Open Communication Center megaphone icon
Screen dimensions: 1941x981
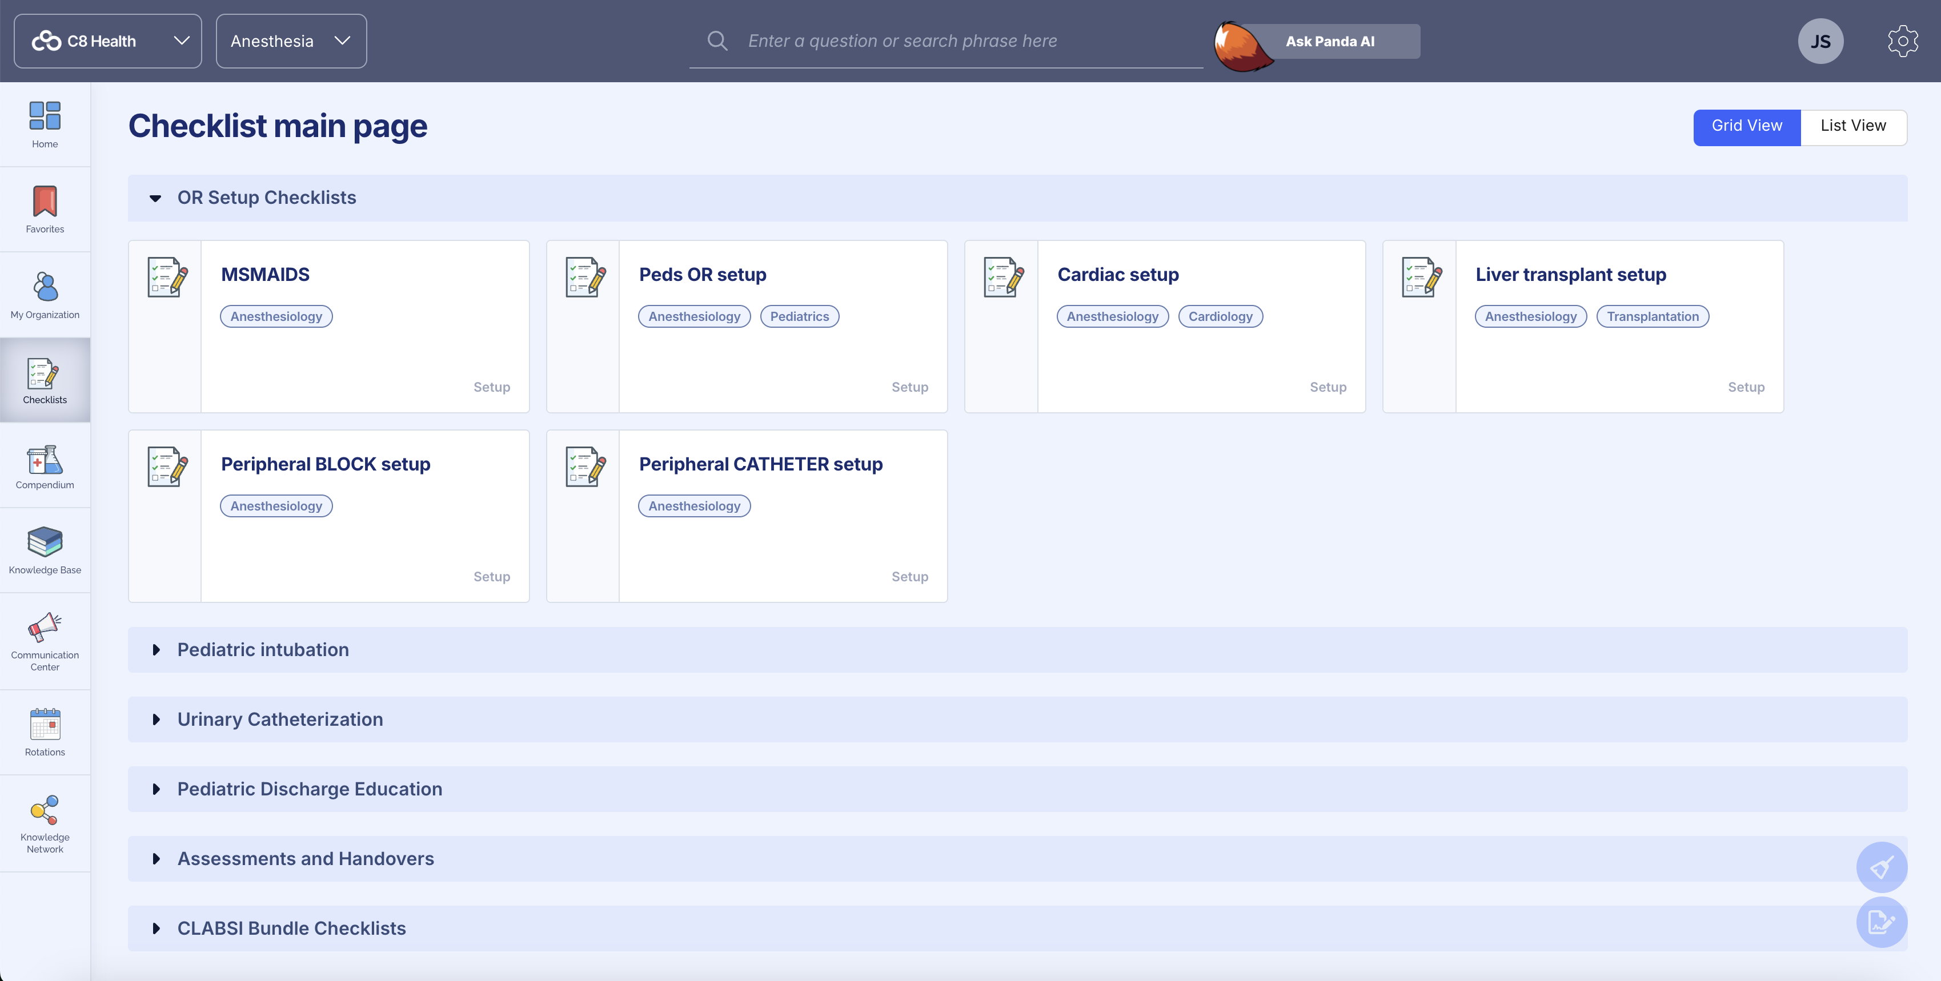pyautogui.click(x=45, y=627)
